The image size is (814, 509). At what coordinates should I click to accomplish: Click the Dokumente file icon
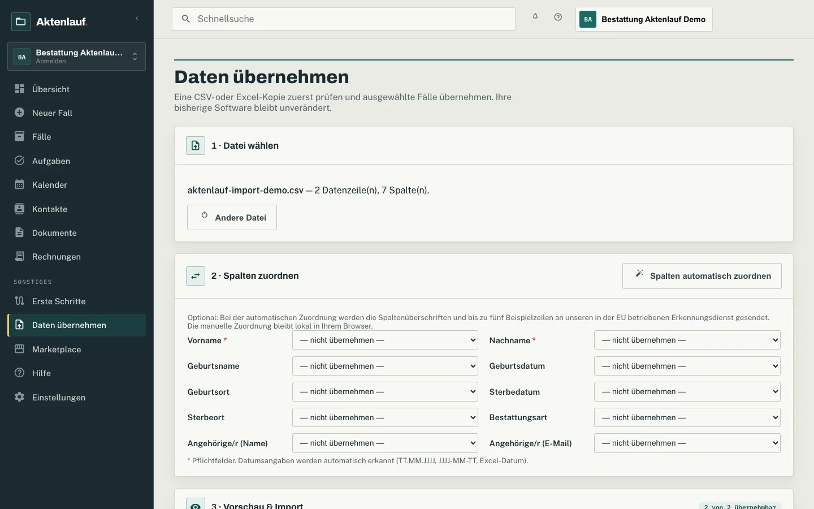19,232
